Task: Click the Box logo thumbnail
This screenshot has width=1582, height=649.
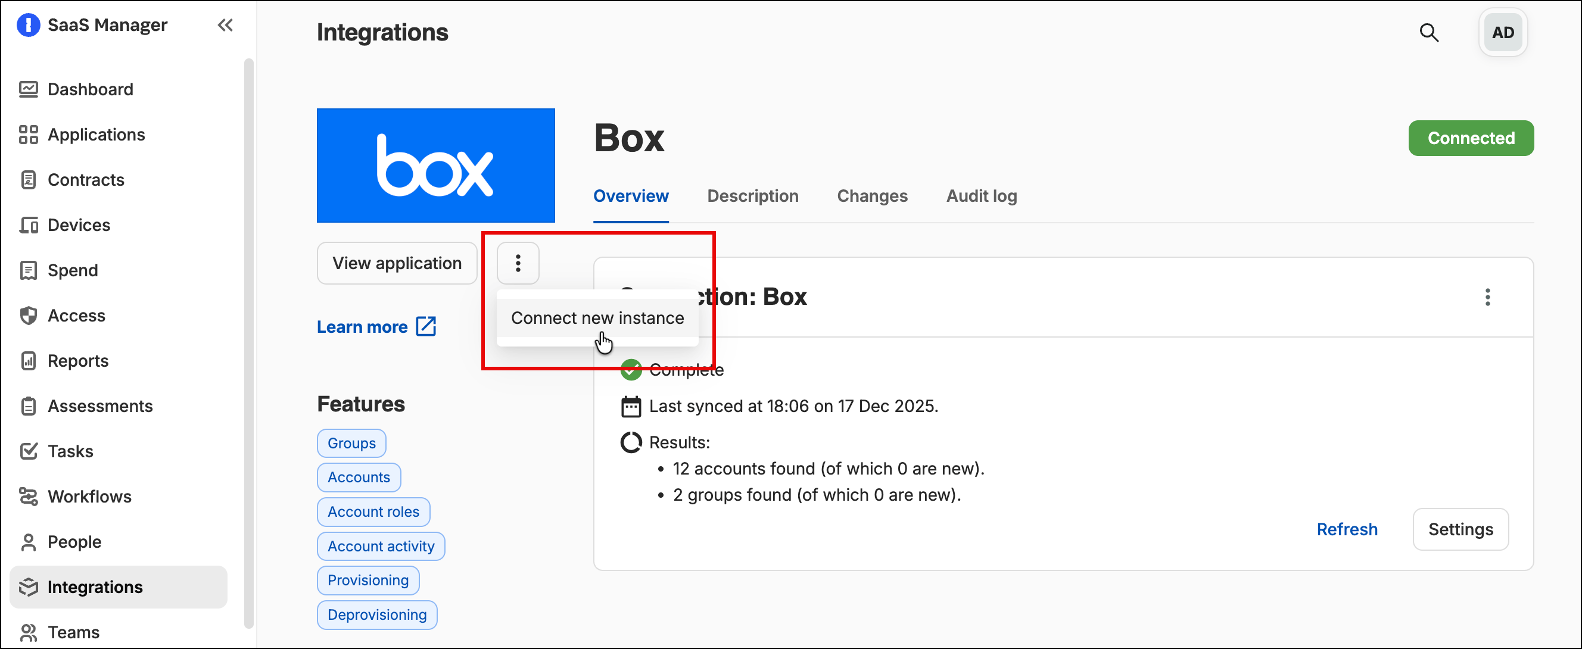Action: pos(435,166)
